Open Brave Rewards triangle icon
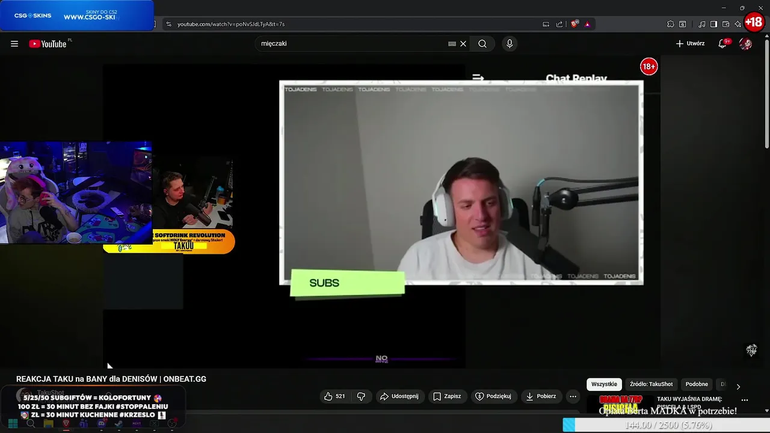Viewport: 770px width, 433px height. [587, 24]
